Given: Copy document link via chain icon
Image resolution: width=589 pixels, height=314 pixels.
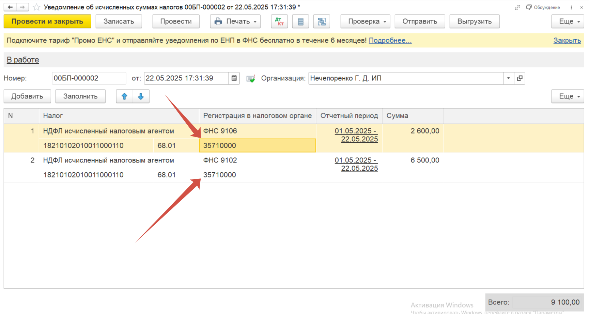Looking at the screenshot, I should coord(517,7).
